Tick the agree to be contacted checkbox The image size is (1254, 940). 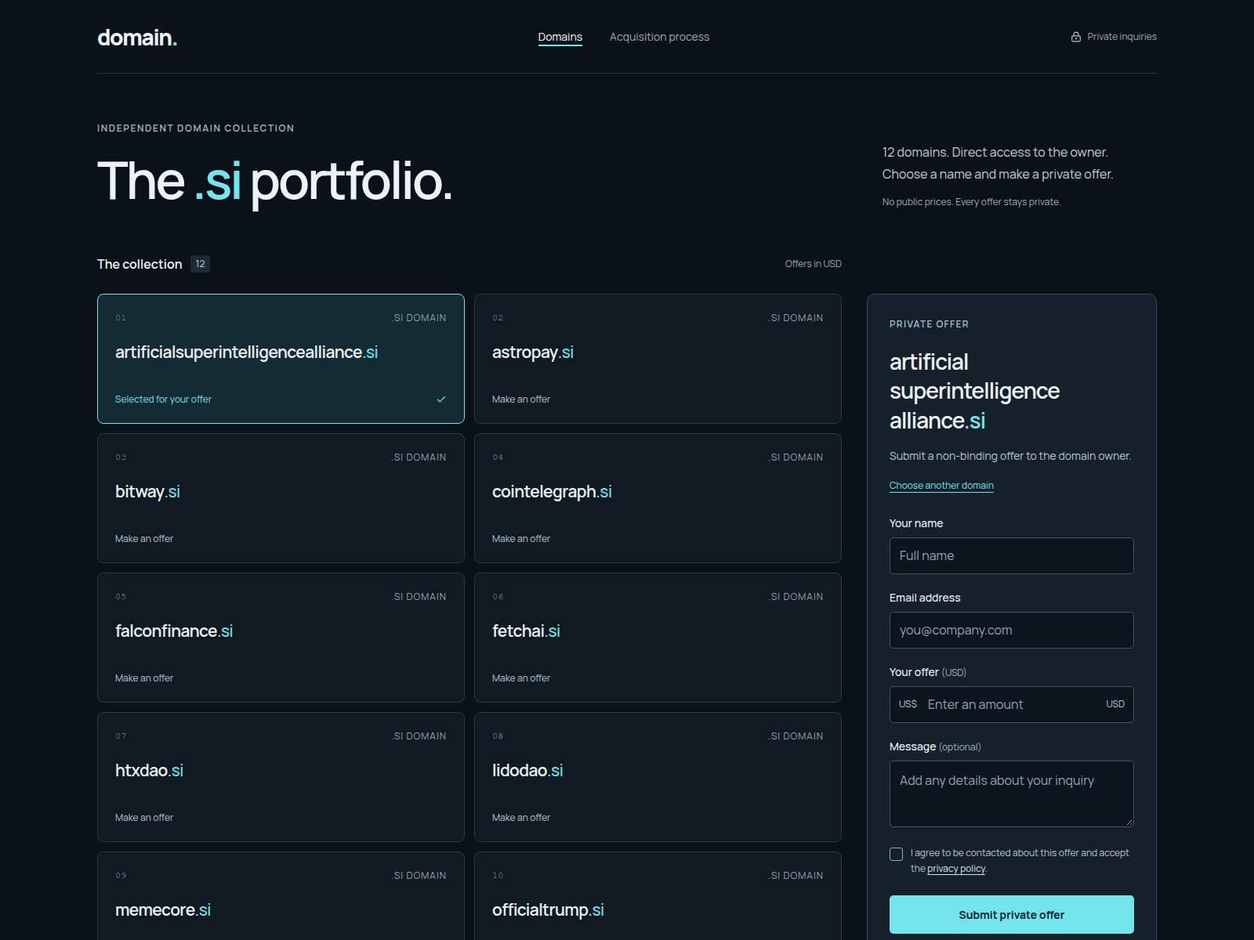click(x=896, y=854)
